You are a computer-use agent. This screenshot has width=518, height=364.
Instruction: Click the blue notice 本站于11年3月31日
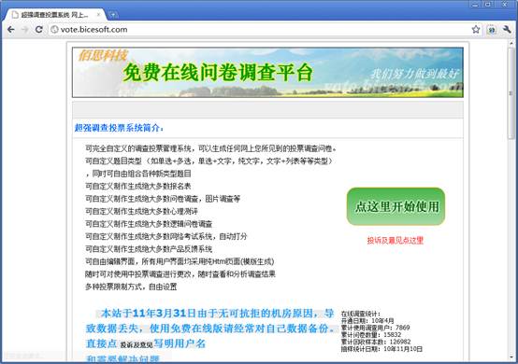tap(149, 313)
